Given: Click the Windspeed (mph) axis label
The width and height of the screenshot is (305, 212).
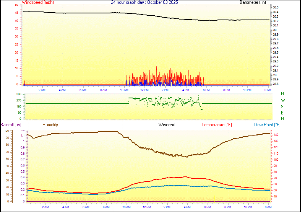Looking at the screenshot, I should pos(38,2).
